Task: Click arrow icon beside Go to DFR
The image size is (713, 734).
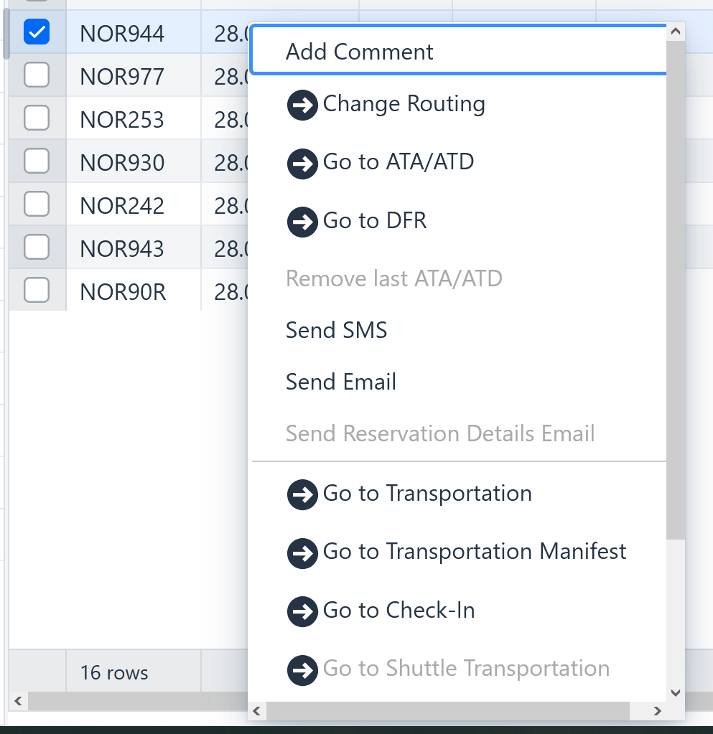Action: click(x=302, y=222)
